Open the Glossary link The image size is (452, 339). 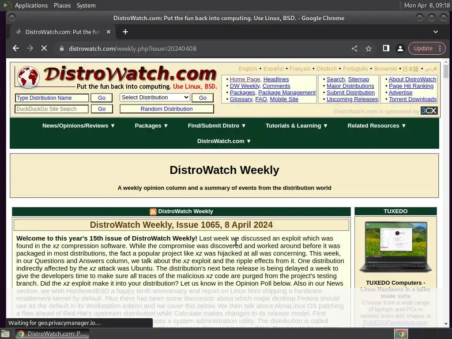coord(241,99)
